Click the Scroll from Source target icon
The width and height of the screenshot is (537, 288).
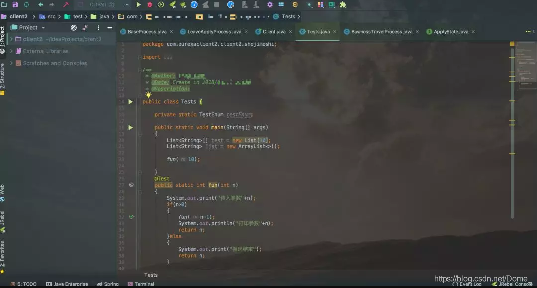click(73, 28)
